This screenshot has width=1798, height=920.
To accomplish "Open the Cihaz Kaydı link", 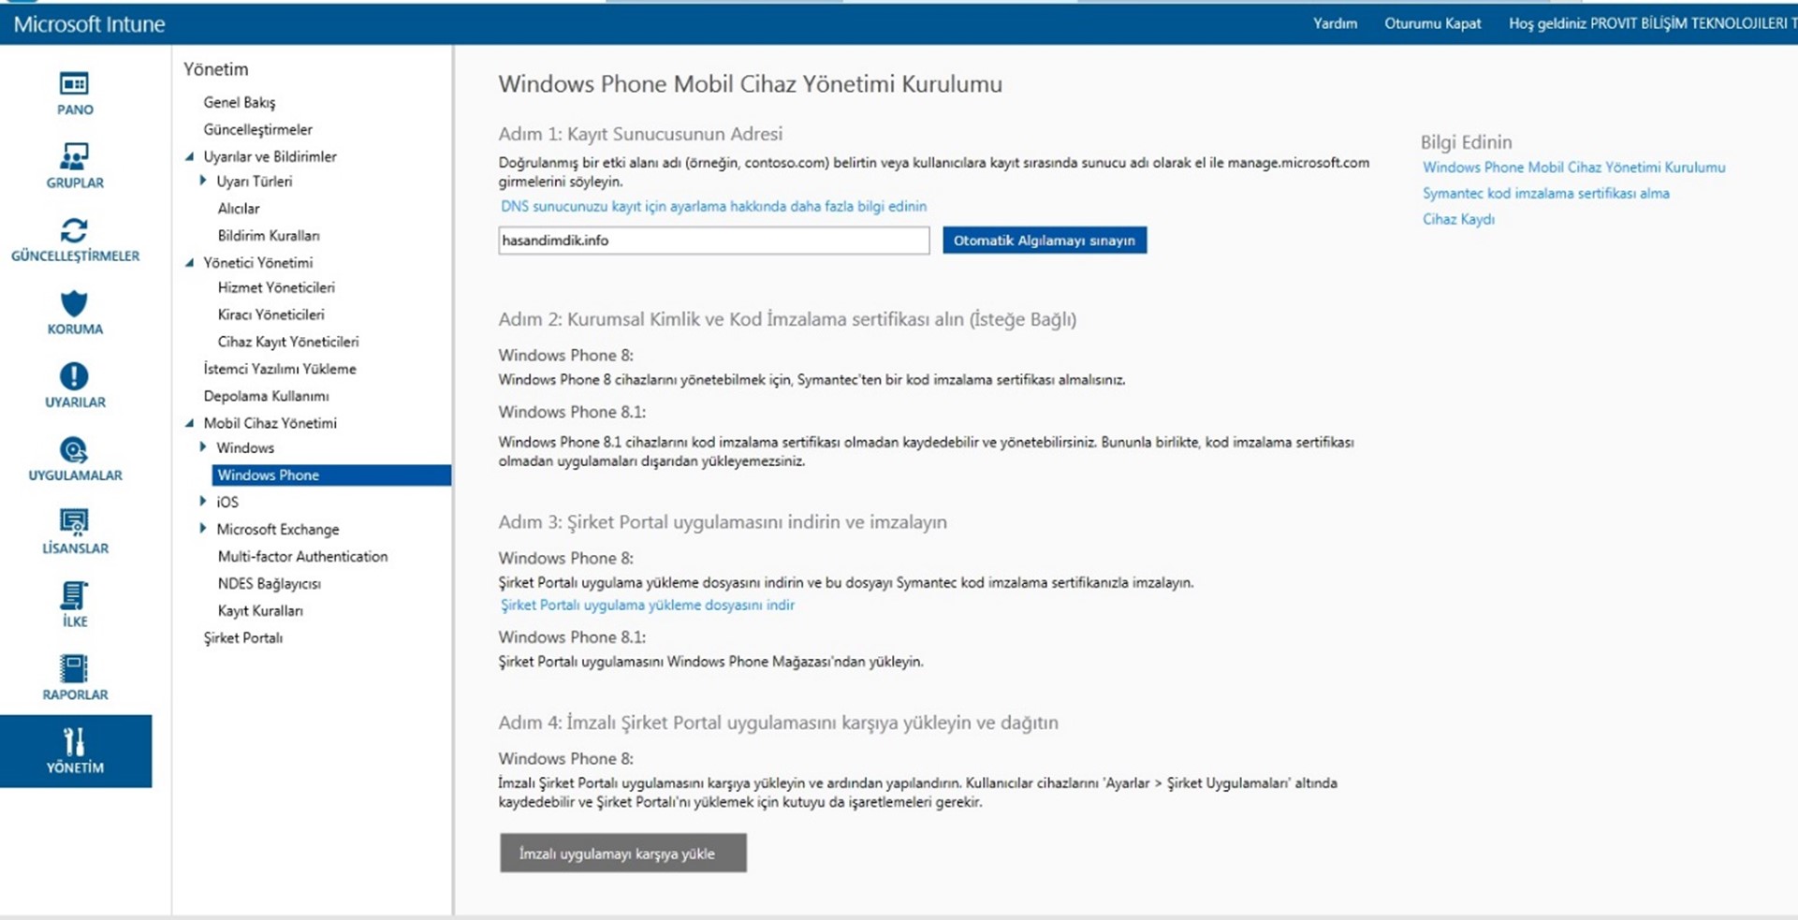I will (x=1459, y=220).
